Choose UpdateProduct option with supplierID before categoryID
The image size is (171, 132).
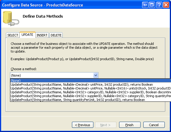tap(91, 96)
